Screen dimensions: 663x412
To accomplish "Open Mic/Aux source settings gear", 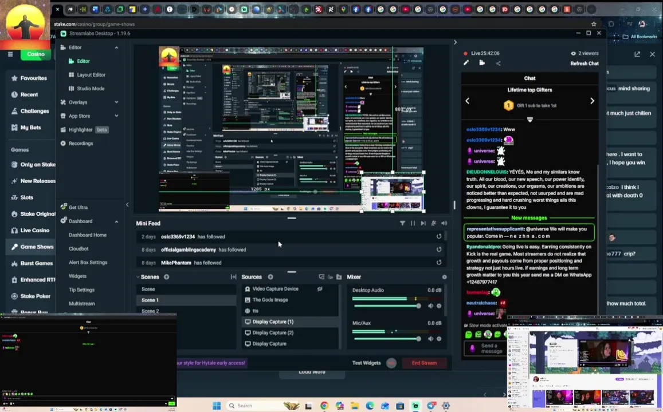I will (439, 339).
